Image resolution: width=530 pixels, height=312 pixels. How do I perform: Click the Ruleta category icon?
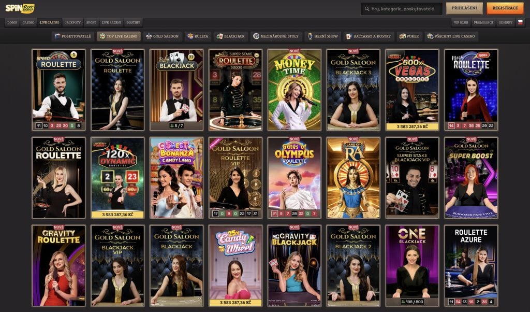[190, 36]
